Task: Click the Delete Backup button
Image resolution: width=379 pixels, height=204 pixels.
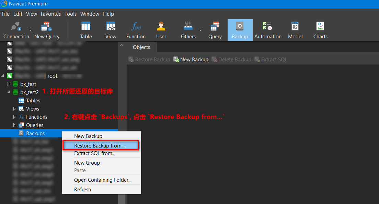Action: click(232, 60)
